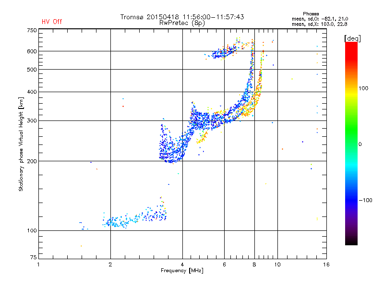Click the red 'HV Off' label

coord(52,22)
